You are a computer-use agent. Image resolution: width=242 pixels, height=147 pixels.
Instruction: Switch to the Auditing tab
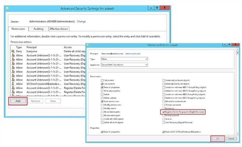click(38, 29)
